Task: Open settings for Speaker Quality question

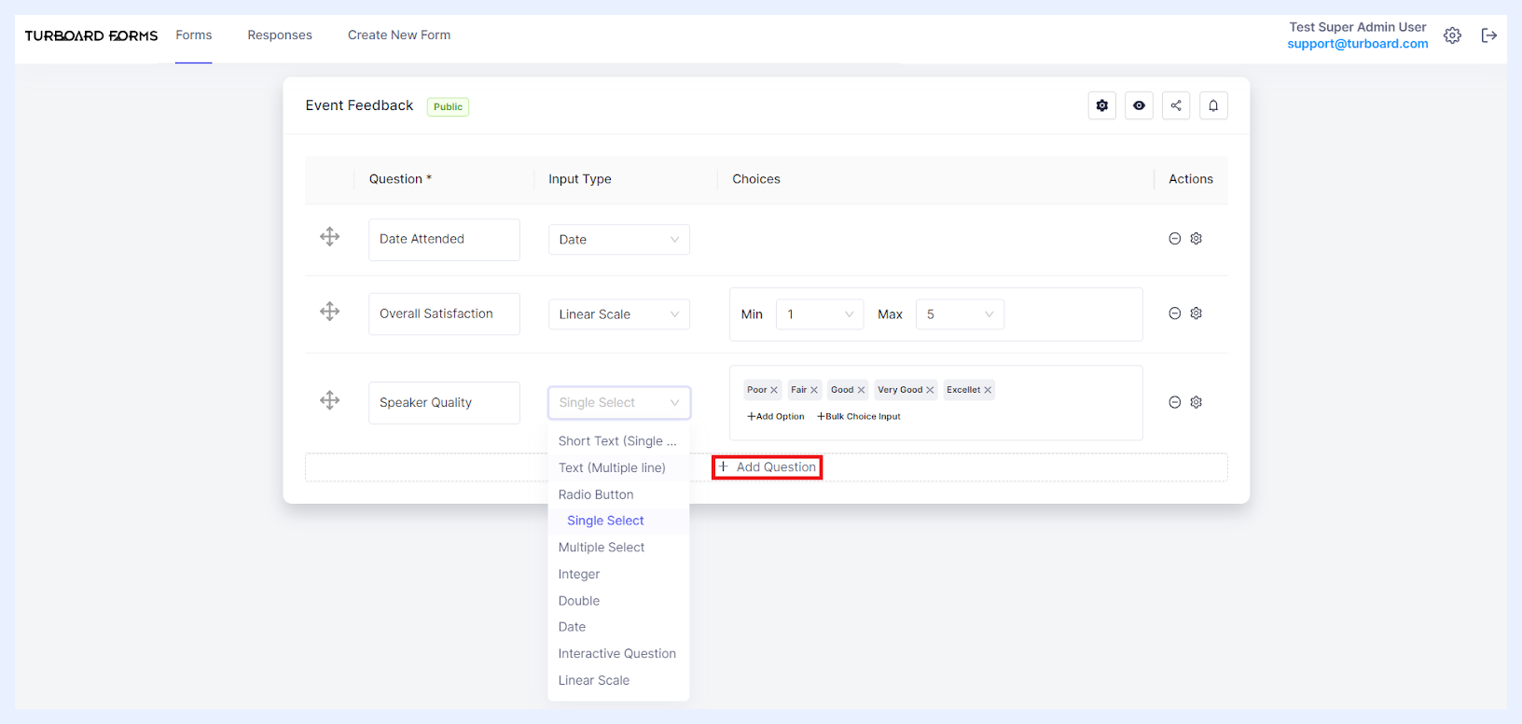Action: [1197, 402]
